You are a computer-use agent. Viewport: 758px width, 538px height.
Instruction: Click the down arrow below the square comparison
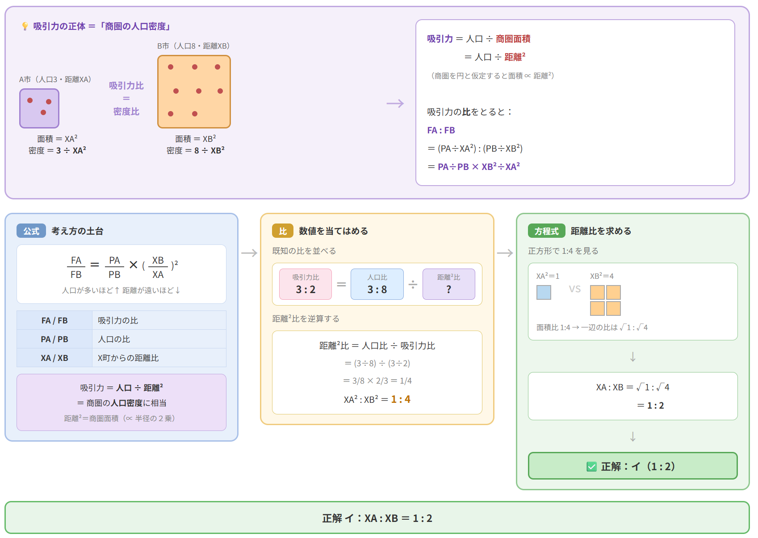pyautogui.click(x=632, y=357)
